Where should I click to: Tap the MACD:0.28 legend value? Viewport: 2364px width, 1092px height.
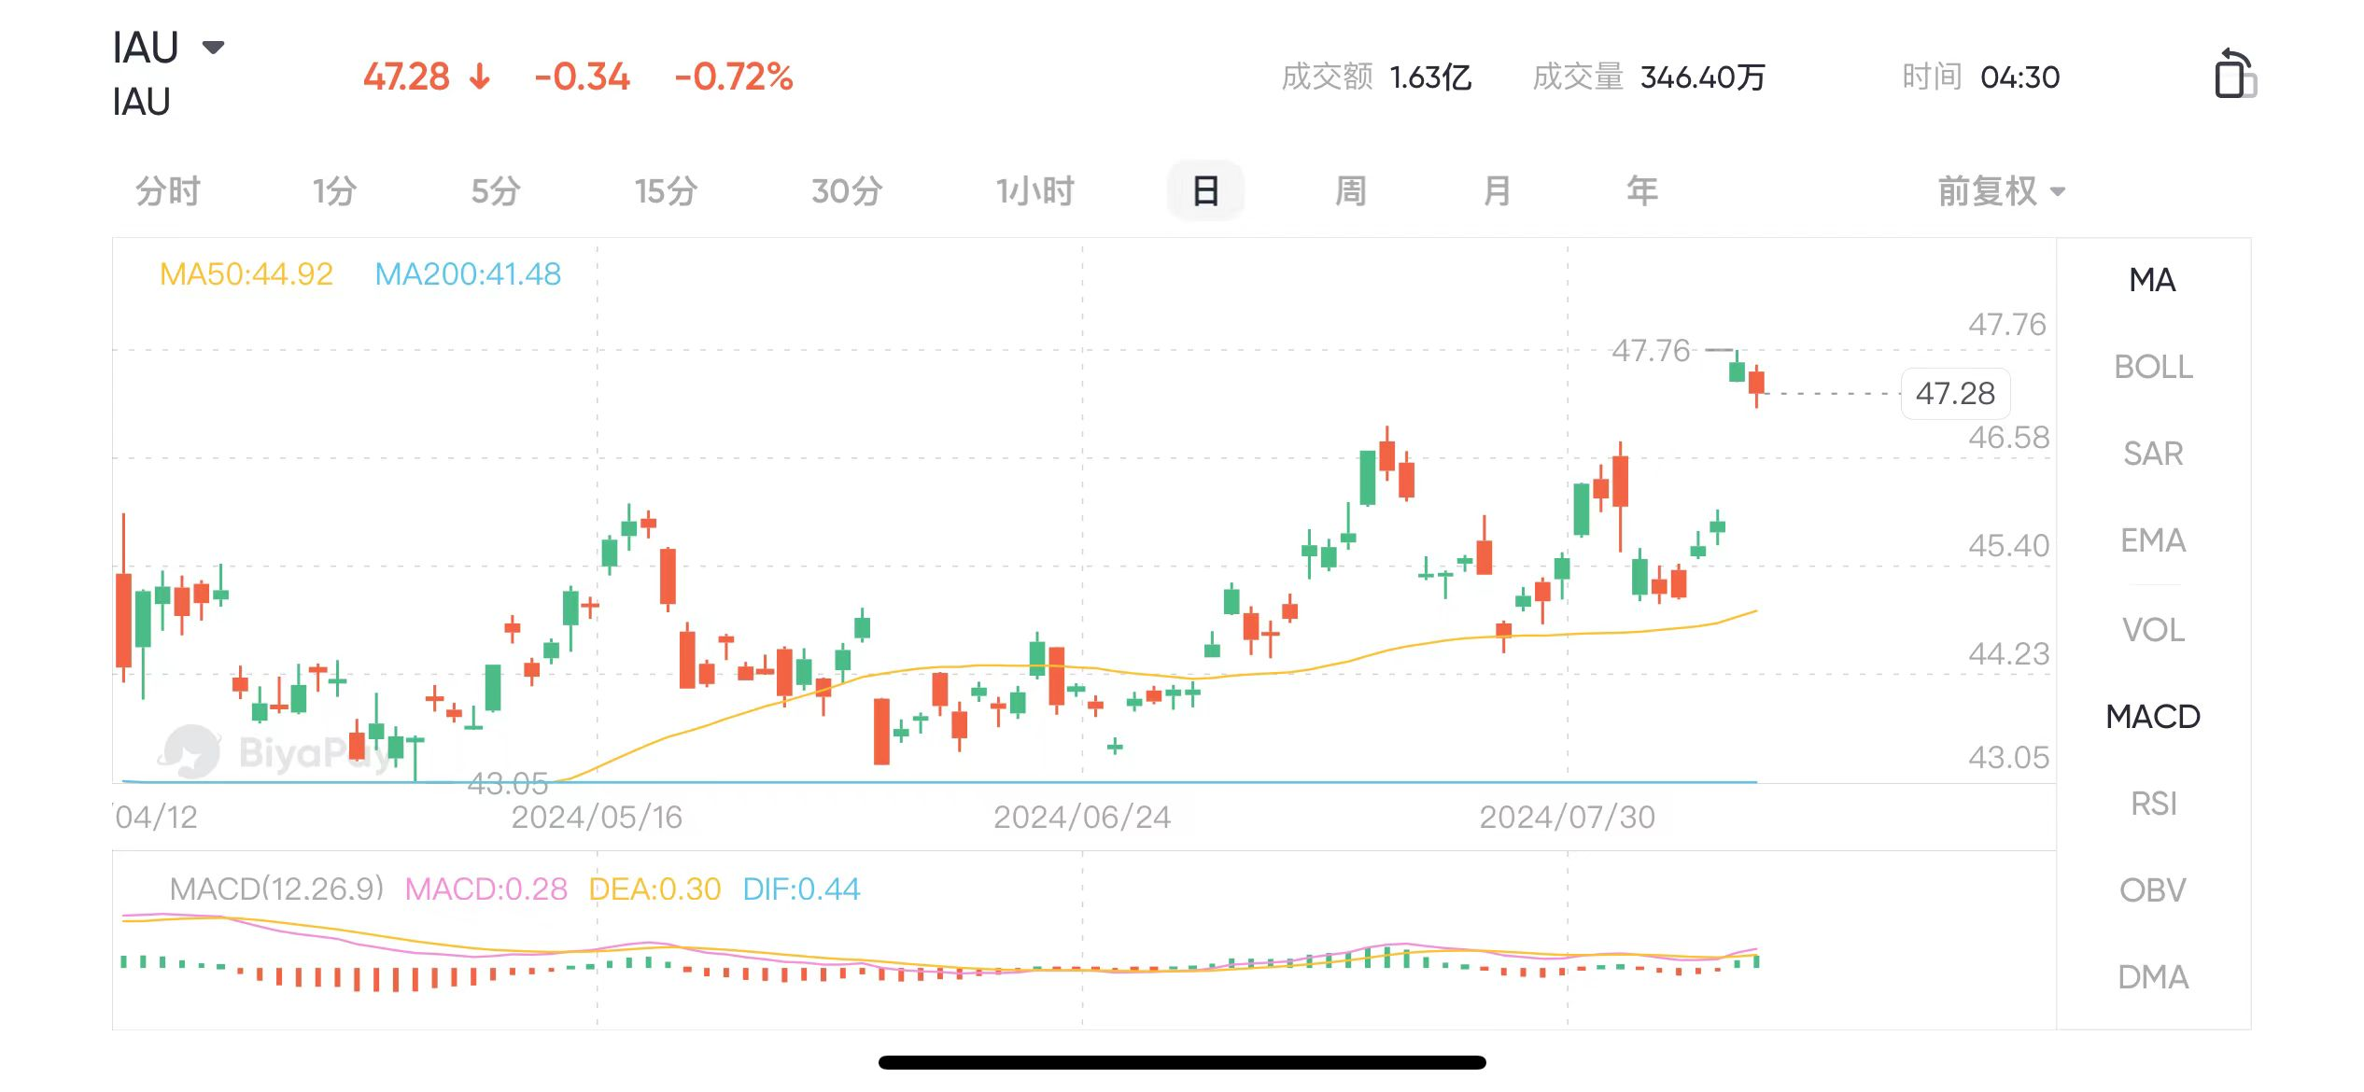(x=485, y=889)
